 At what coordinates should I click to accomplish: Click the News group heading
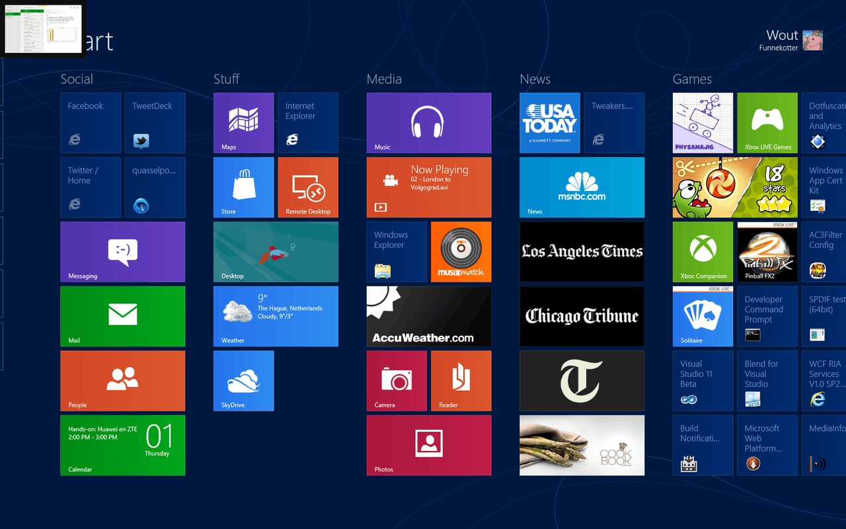[535, 79]
